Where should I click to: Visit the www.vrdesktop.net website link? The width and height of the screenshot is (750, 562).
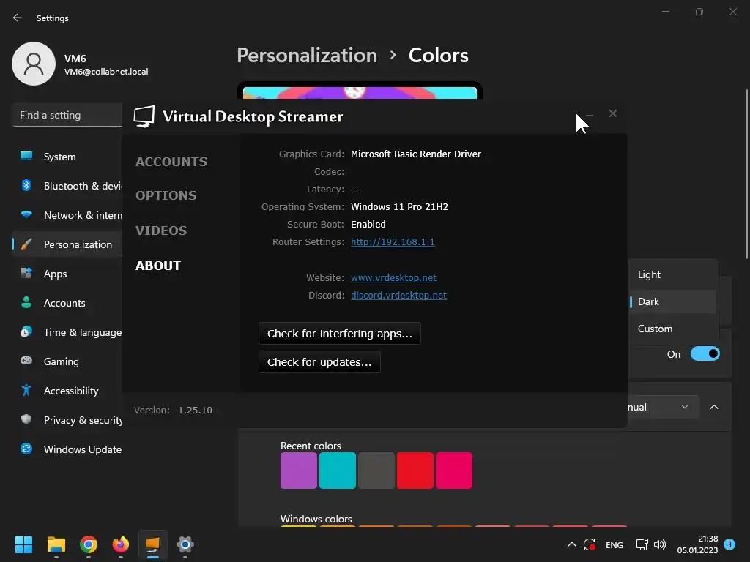393,277
